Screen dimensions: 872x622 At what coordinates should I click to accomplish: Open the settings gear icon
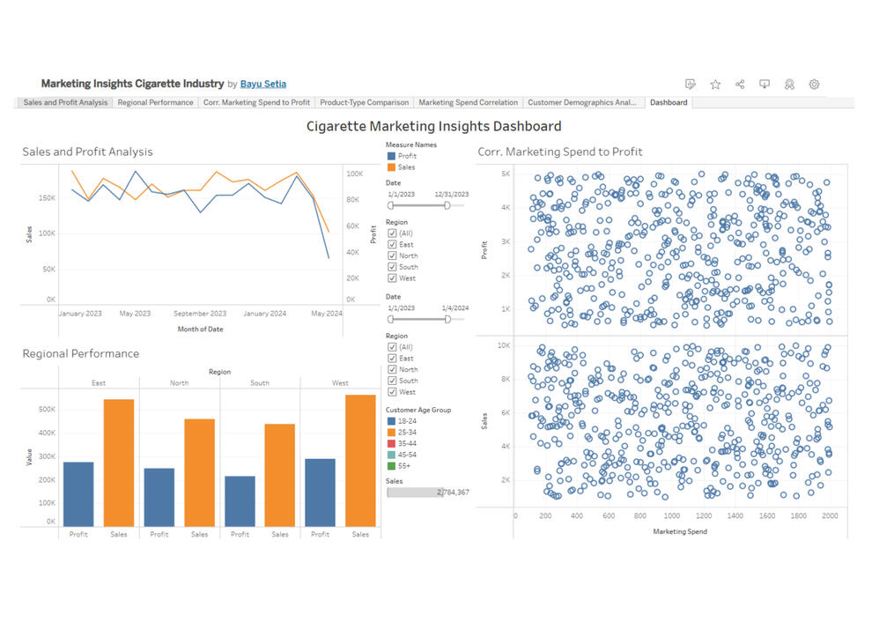point(814,85)
